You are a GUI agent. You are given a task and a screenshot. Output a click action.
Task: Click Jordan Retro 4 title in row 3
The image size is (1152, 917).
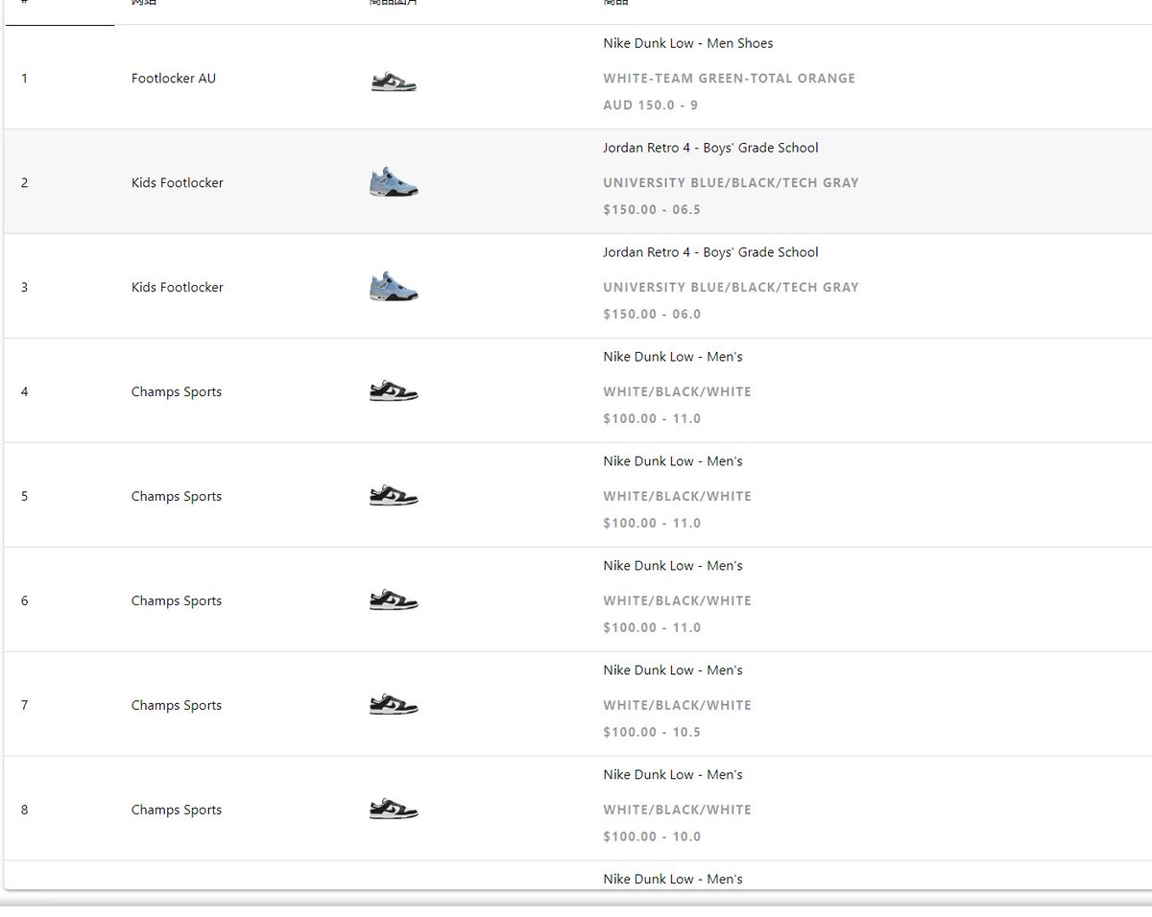(x=710, y=252)
